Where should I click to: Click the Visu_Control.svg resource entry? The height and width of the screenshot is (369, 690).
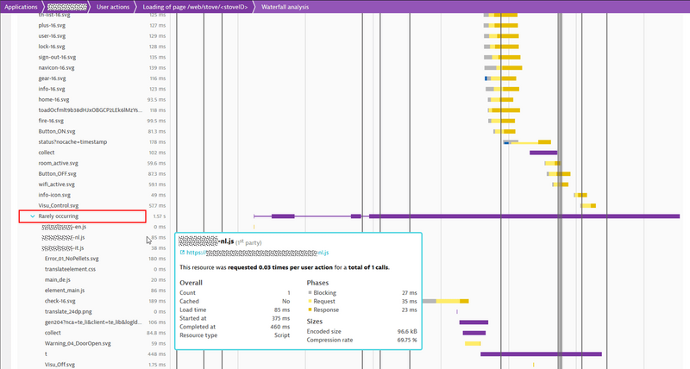[59, 205]
